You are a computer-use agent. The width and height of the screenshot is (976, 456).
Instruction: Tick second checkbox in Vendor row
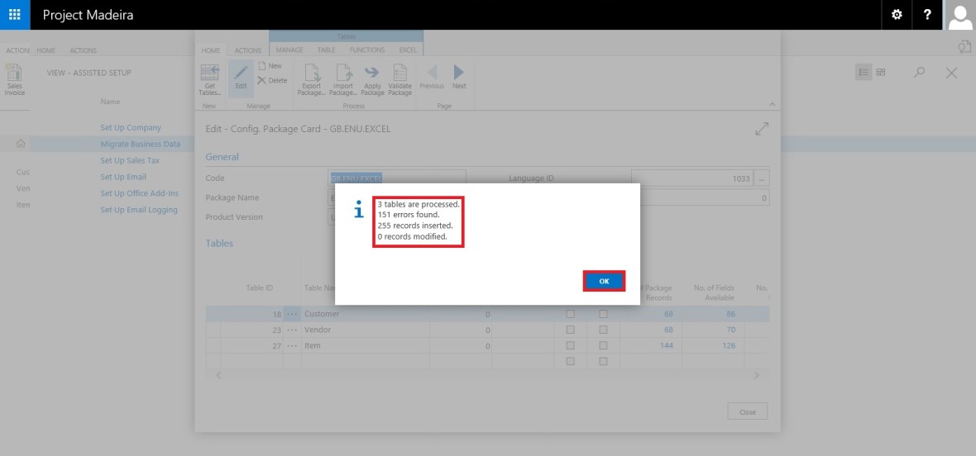603,330
